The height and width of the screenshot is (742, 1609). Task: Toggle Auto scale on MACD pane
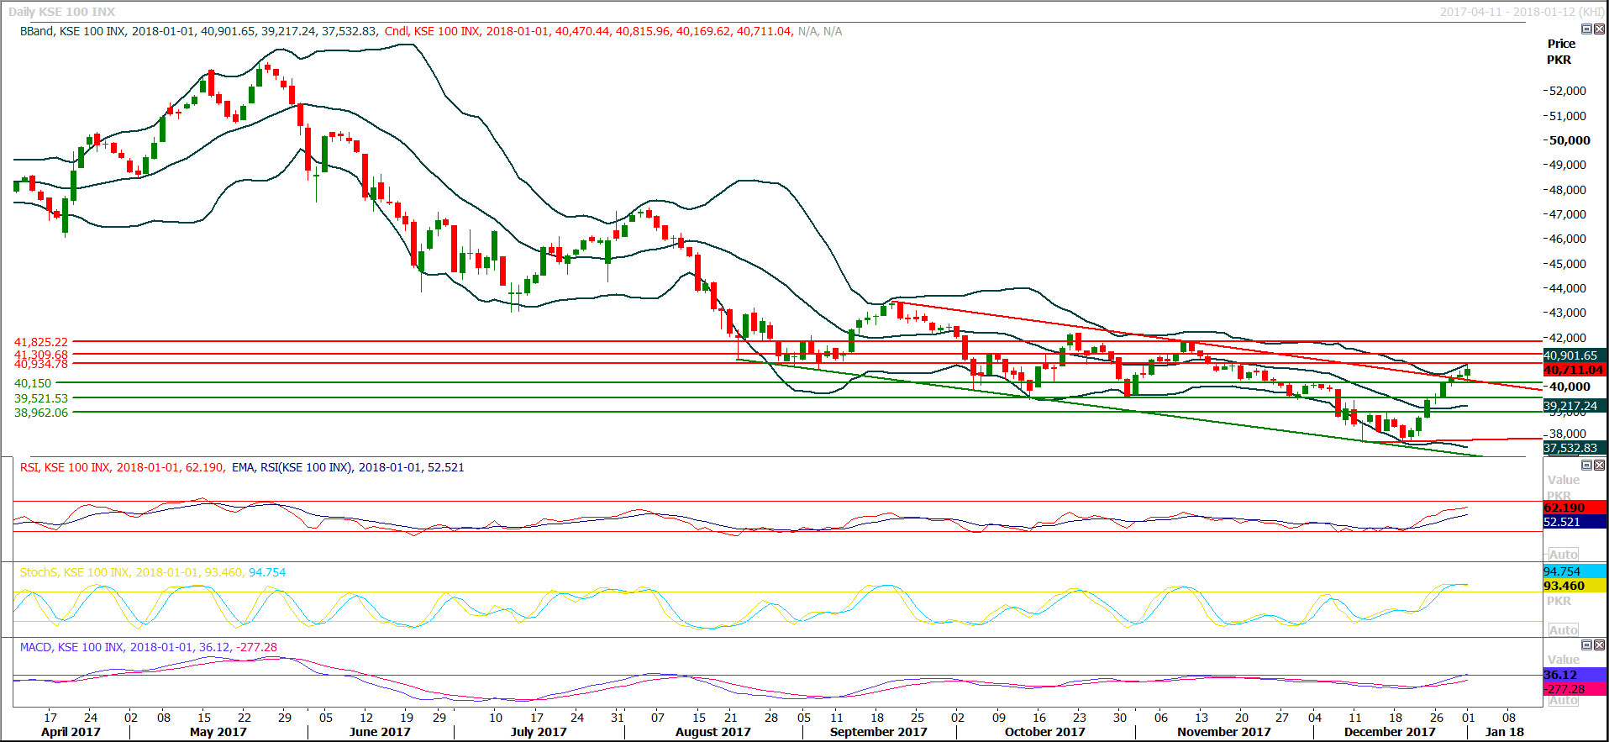[1563, 700]
